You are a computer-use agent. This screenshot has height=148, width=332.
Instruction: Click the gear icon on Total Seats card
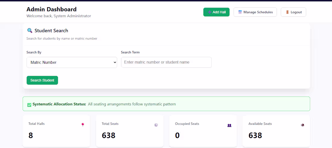point(156,125)
